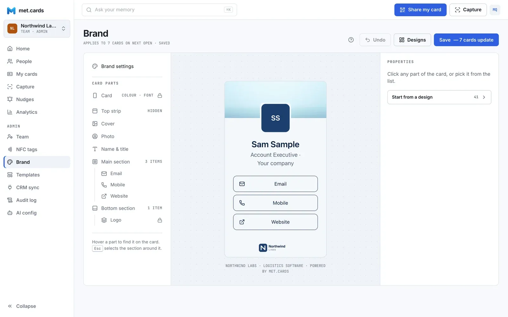Select the Mobile item under Main section
This screenshot has height=317, width=508.
(x=131, y=185)
